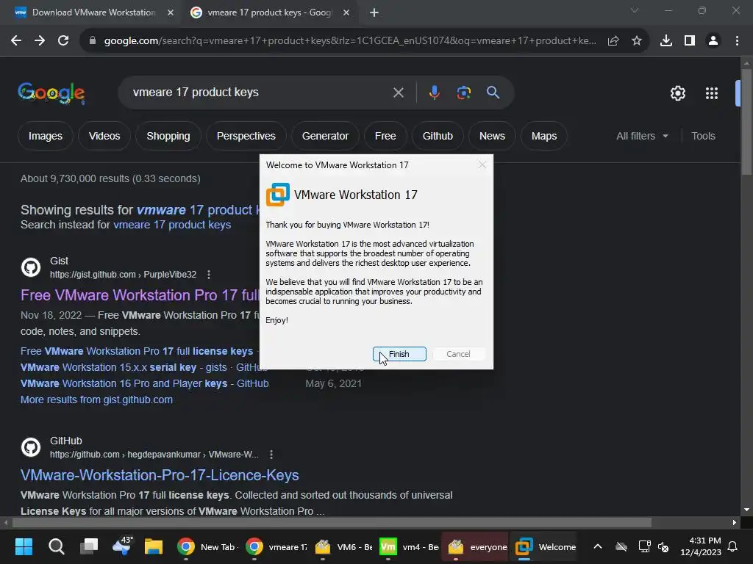Open options for GitHub hegdepavankumar result

pos(271,454)
